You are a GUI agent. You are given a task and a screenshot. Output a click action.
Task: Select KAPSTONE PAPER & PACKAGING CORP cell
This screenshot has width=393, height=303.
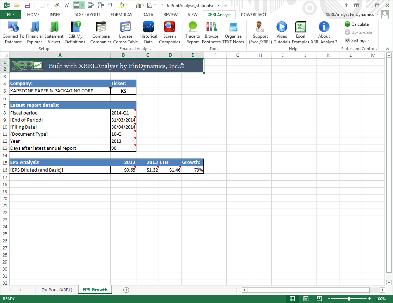point(60,91)
